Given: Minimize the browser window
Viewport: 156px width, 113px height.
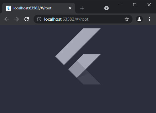Looking at the screenshot, I should tap(120, 5).
